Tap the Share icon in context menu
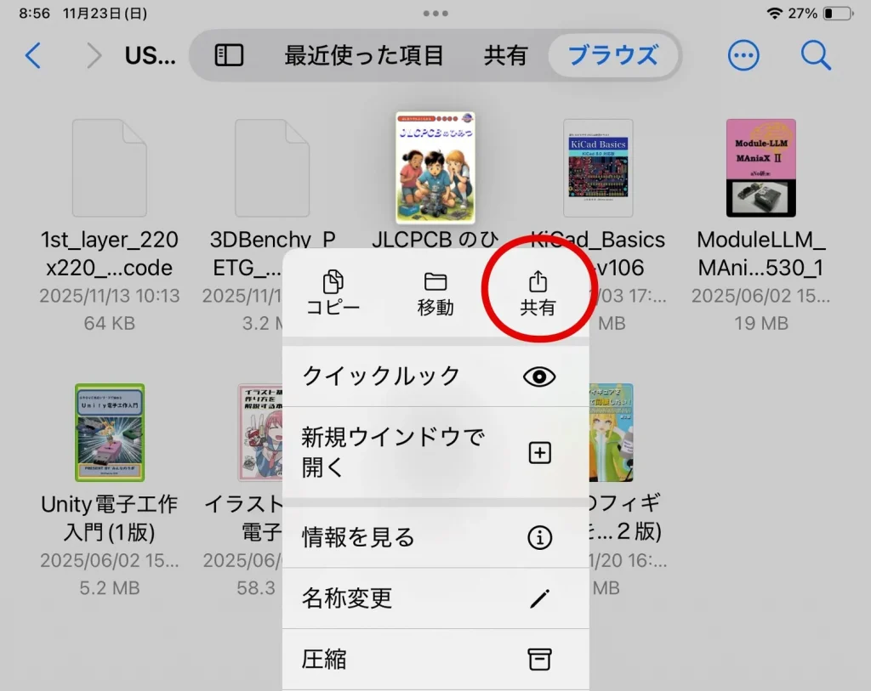The image size is (871, 691). point(538,292)
